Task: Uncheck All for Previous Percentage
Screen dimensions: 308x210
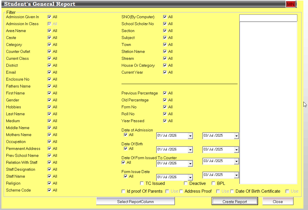Action: (x=165, y=93)
